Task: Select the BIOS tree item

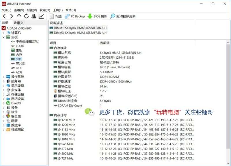Action: 16,68
